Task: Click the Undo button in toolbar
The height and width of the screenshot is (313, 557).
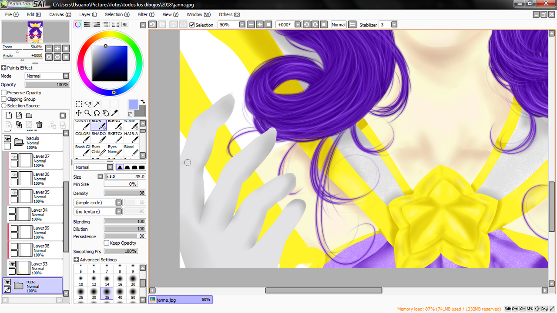Action: (x=153, y=25)
